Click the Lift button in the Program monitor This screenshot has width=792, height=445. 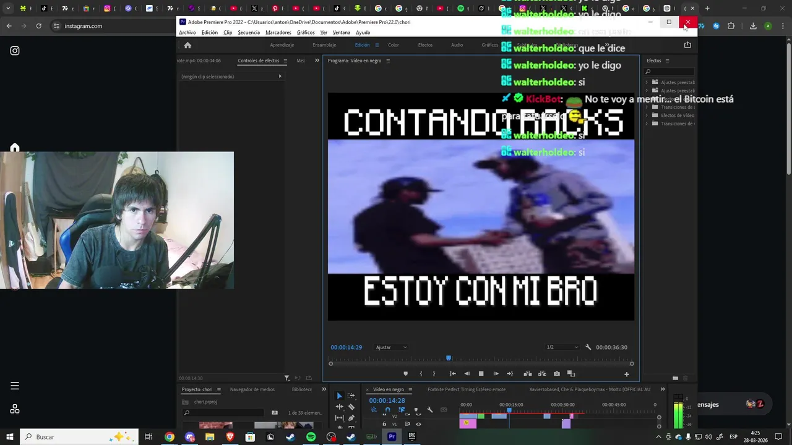527,373
